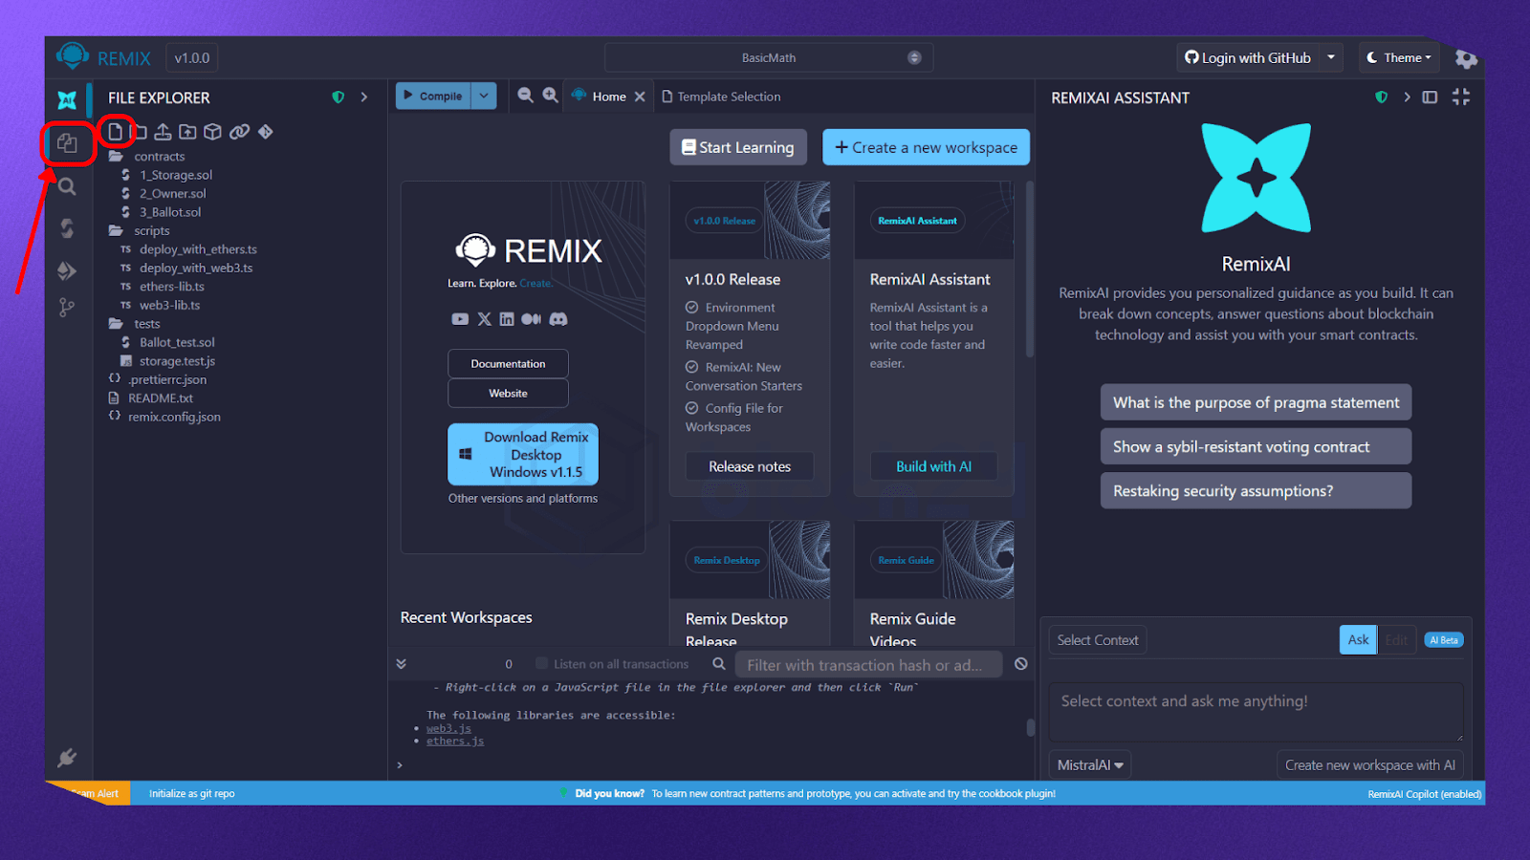
Task: Toggle RemixAI Copilot in status bar
Action: click(x=1424, y=794)
